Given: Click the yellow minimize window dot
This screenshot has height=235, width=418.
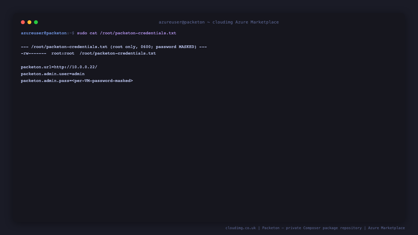Looking at the screenshot, I should (29, 22).
